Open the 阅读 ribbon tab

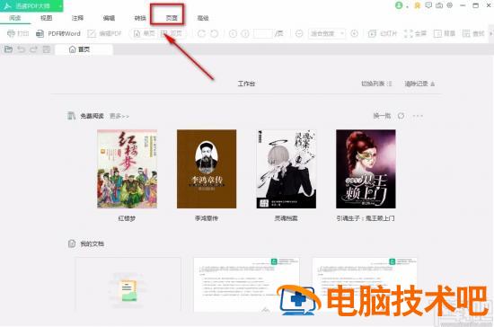pos(15,18)
